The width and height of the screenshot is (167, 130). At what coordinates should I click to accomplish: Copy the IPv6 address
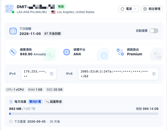(x=154, y=74)
